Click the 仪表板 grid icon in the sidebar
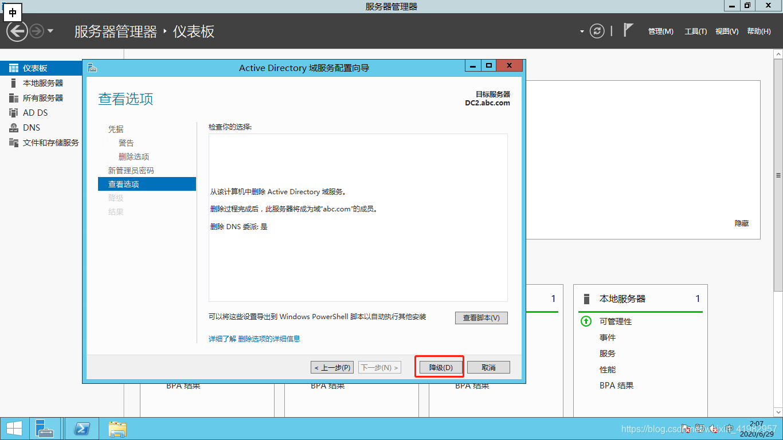This screenshot has width=783, height=440. tap(14, 68)
